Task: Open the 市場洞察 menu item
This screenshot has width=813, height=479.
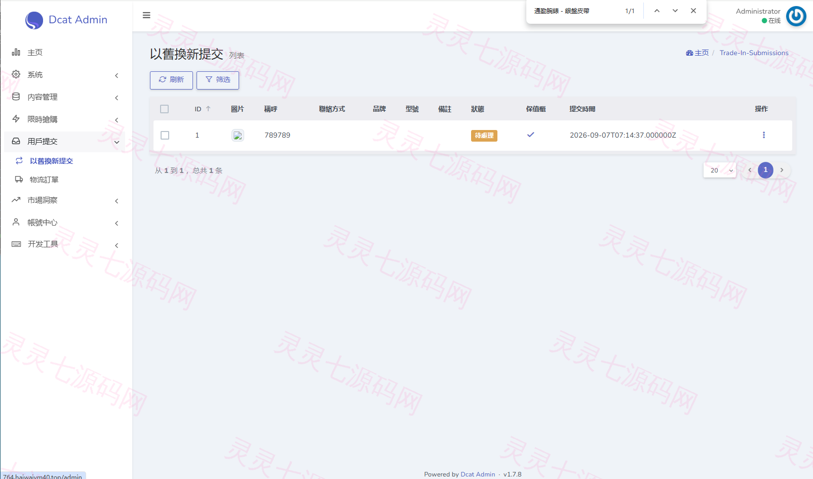Action: [65, 200]
